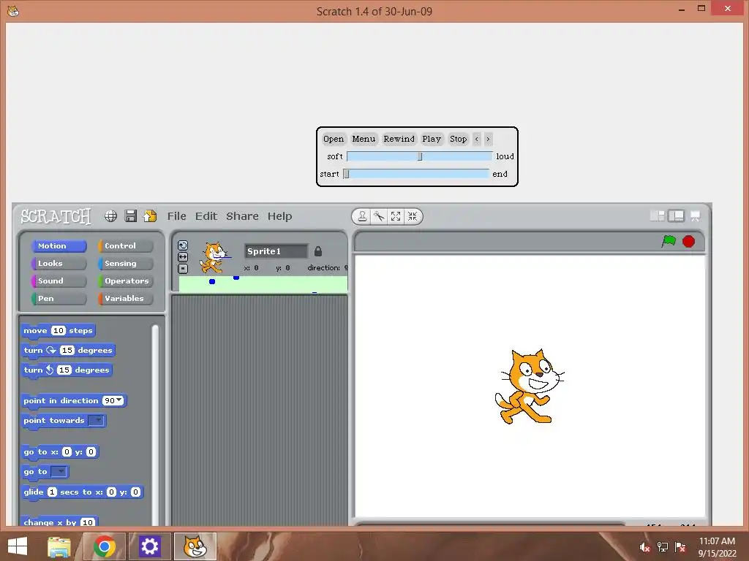Click the blocks palette scrollbar
This screenshot has width=749, height=561.
pyautogui.click(x=155, y=424)
